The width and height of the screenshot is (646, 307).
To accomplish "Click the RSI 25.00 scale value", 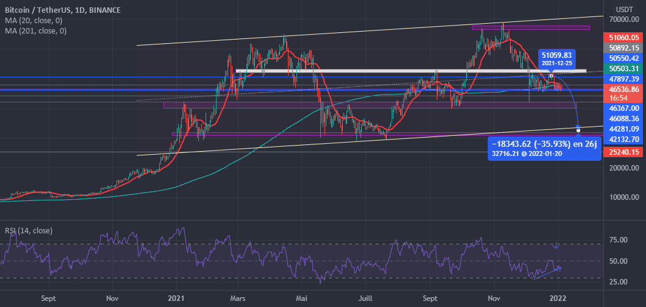I will click(x=617, y=282).
